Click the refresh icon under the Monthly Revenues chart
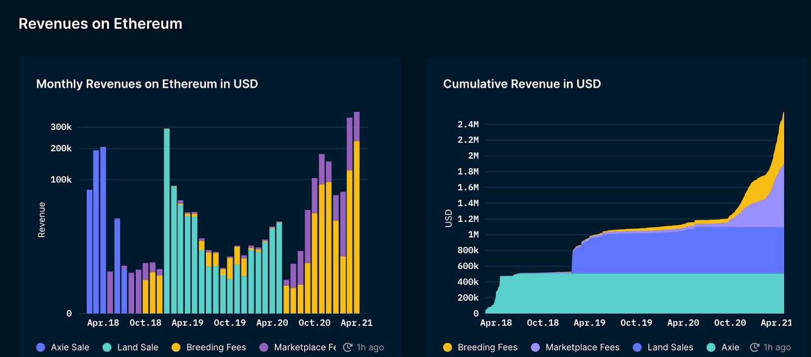The image size is (811, 357). pos(348,347)
